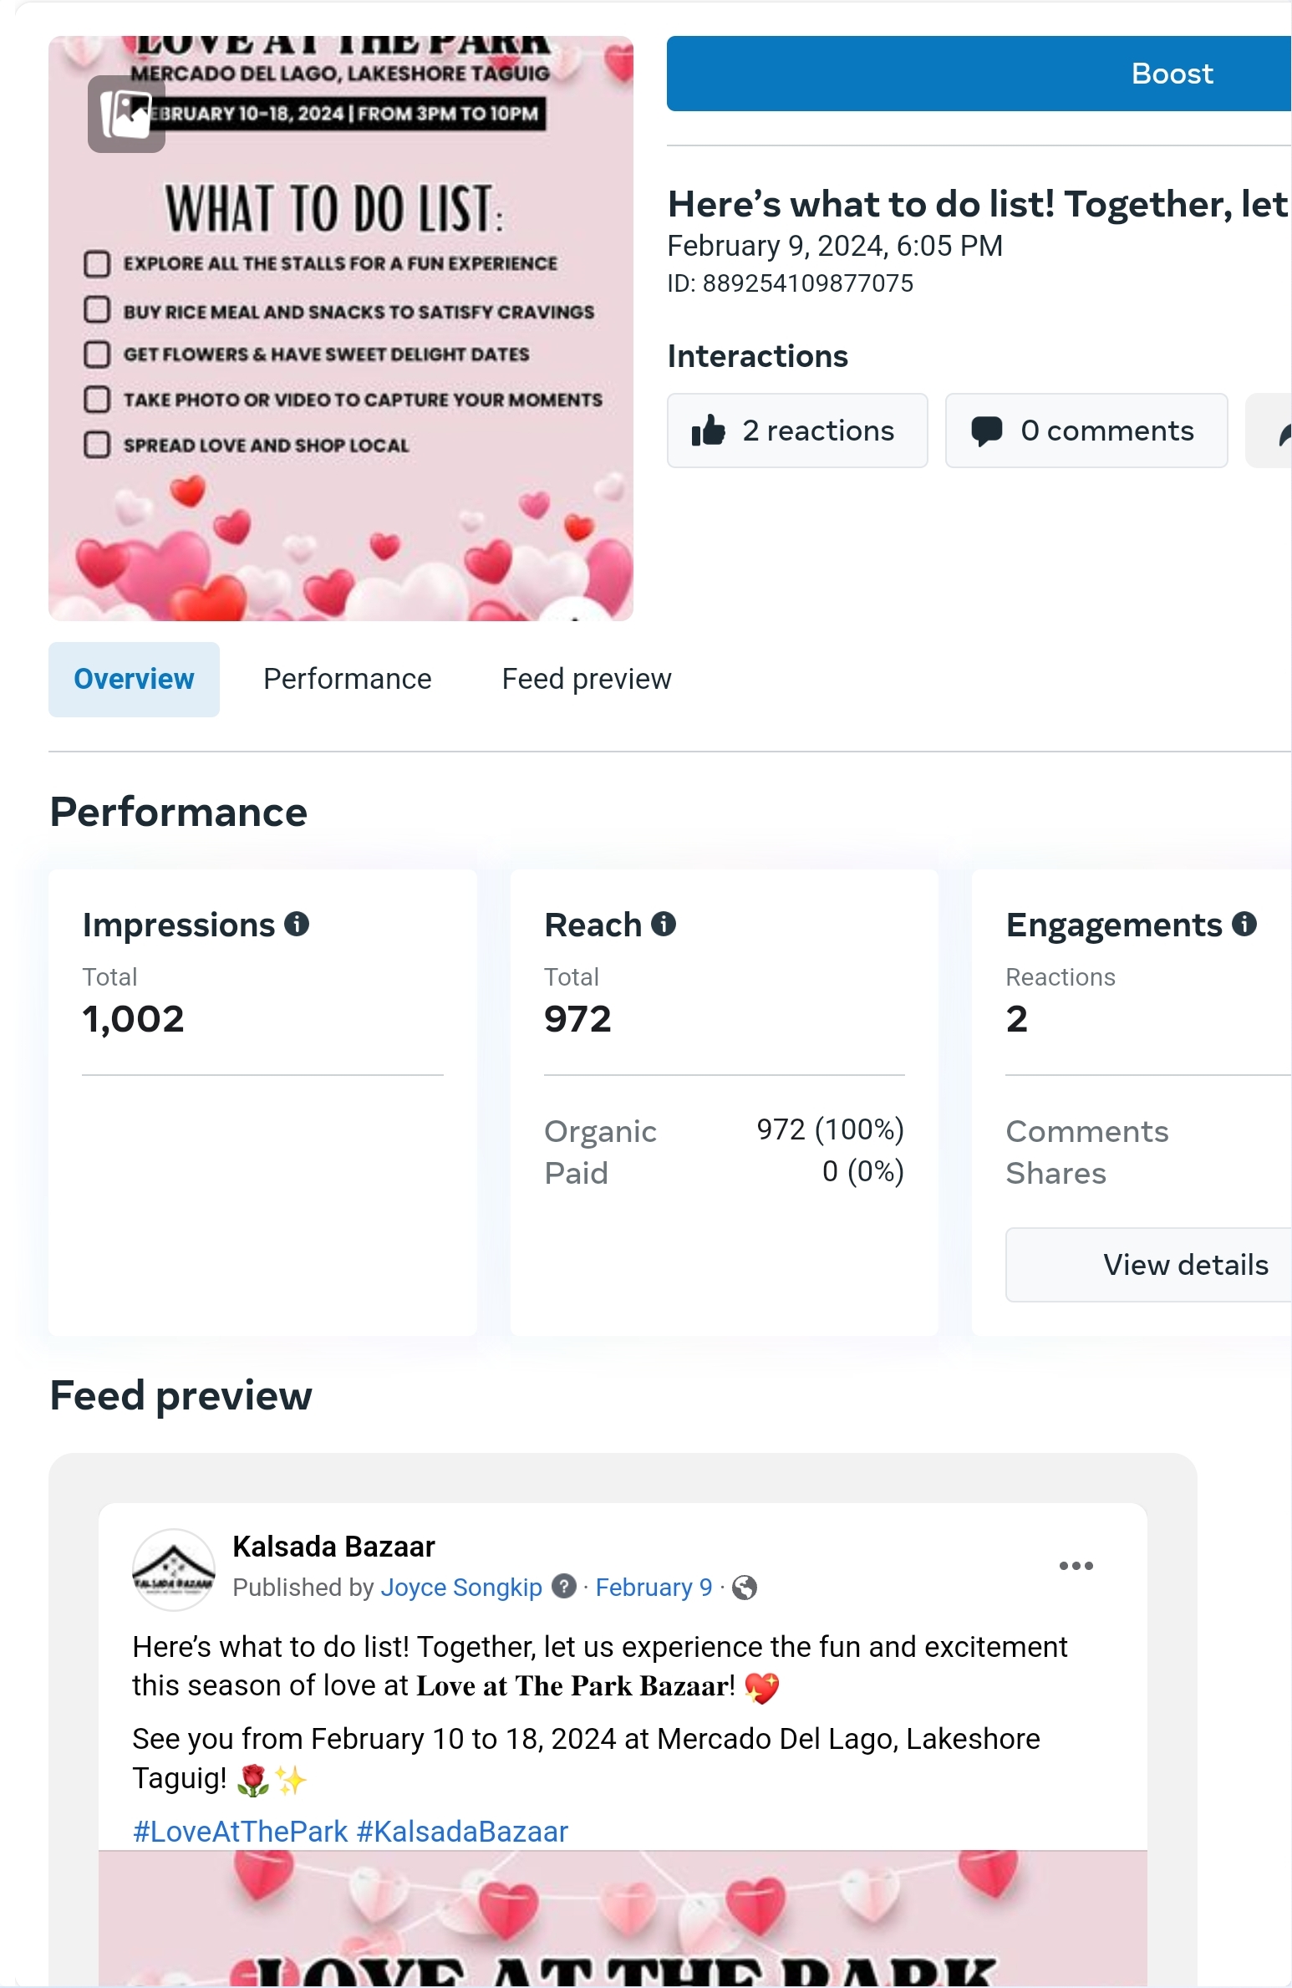1292x1988 pixels.
Task: Click the comments speech bubble icon
Action: [986, 431]
